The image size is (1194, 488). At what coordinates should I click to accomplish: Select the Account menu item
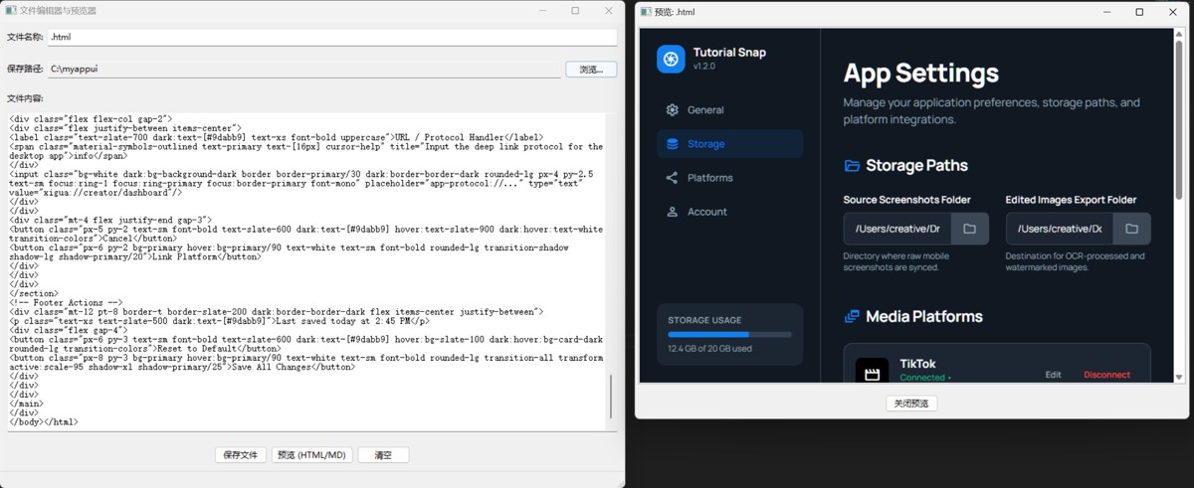click(x=706, y=212)
